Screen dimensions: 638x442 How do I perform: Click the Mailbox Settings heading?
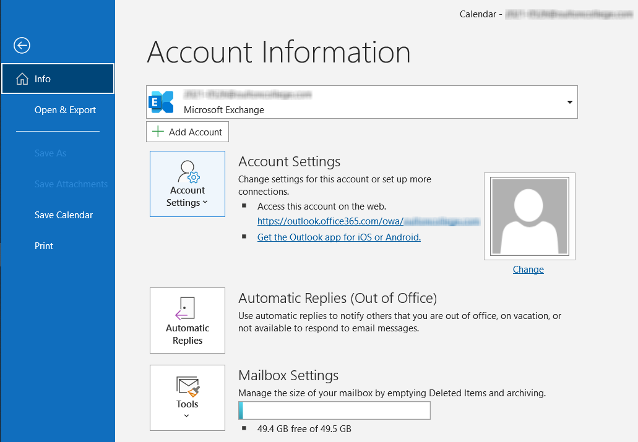(288, 375)
